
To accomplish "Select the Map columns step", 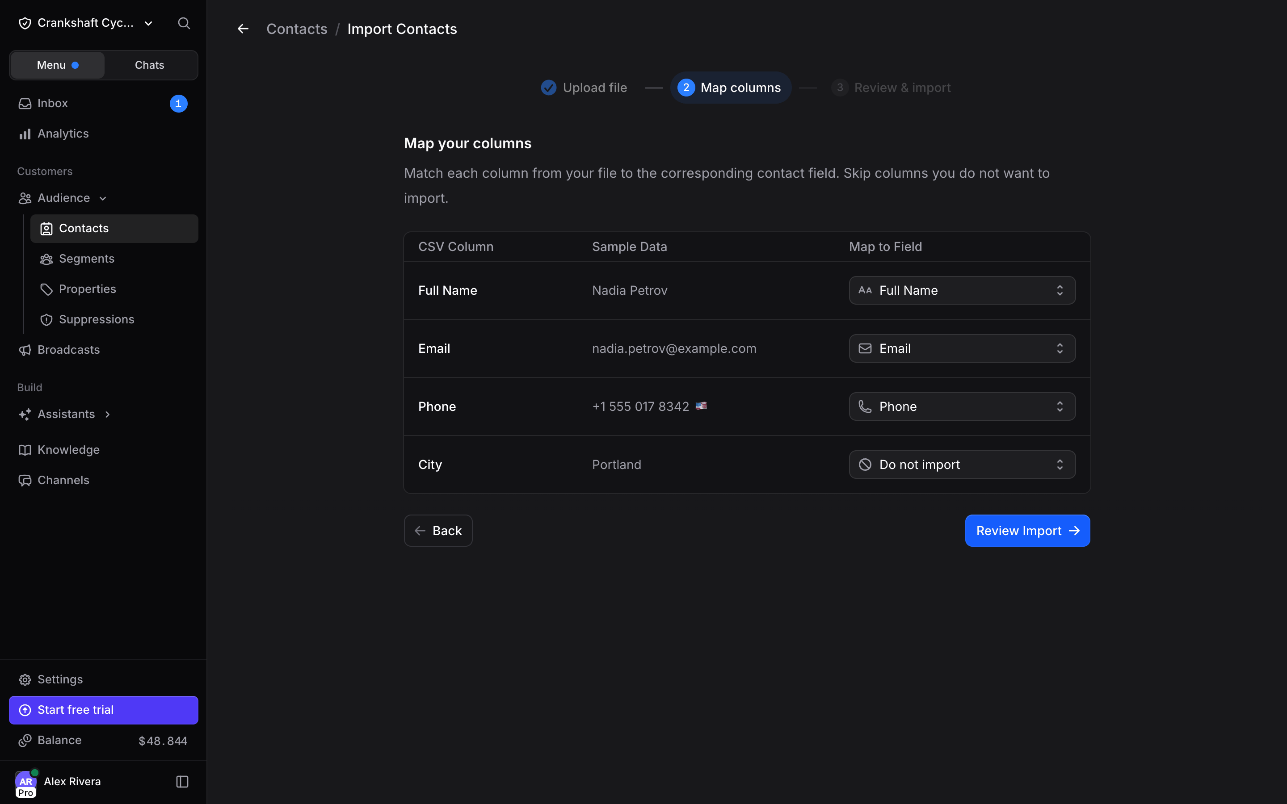I will coord(730,88).
